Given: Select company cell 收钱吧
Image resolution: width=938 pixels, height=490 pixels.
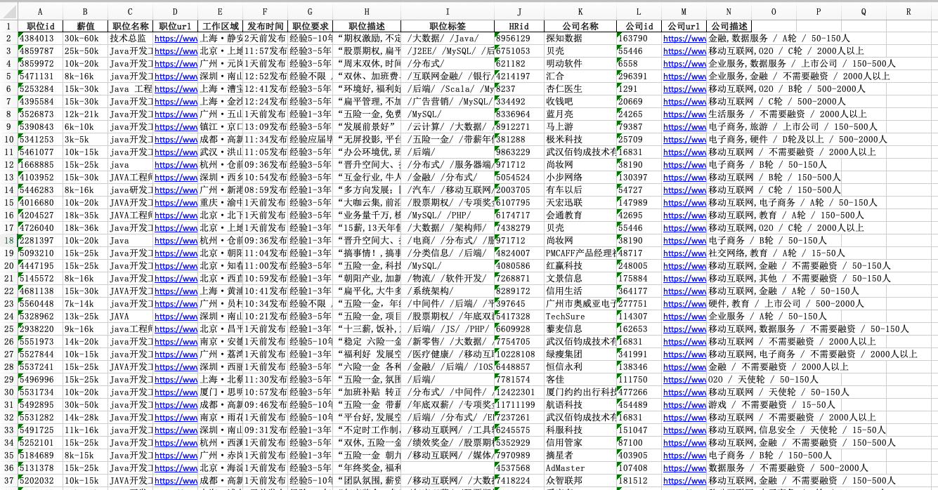Looking at the screenshot, I should pyautogui.click(x=580, y=102).
